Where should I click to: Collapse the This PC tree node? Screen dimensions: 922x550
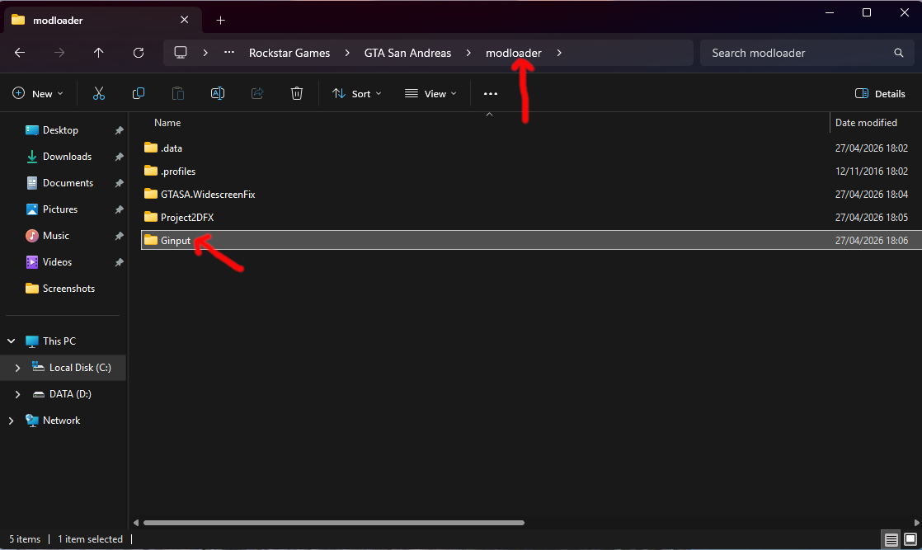click(12, 341)
